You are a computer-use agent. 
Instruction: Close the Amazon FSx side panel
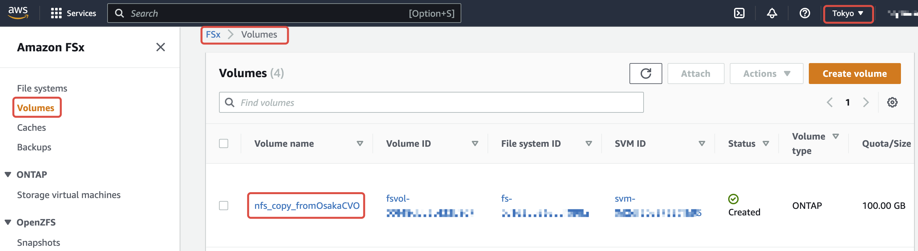pos(160,47)
